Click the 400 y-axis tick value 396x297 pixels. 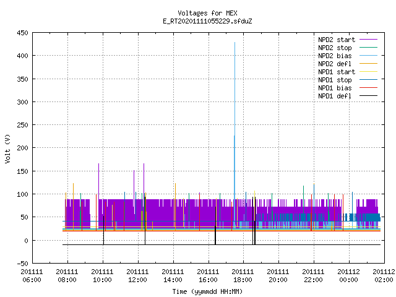point(22,56)
